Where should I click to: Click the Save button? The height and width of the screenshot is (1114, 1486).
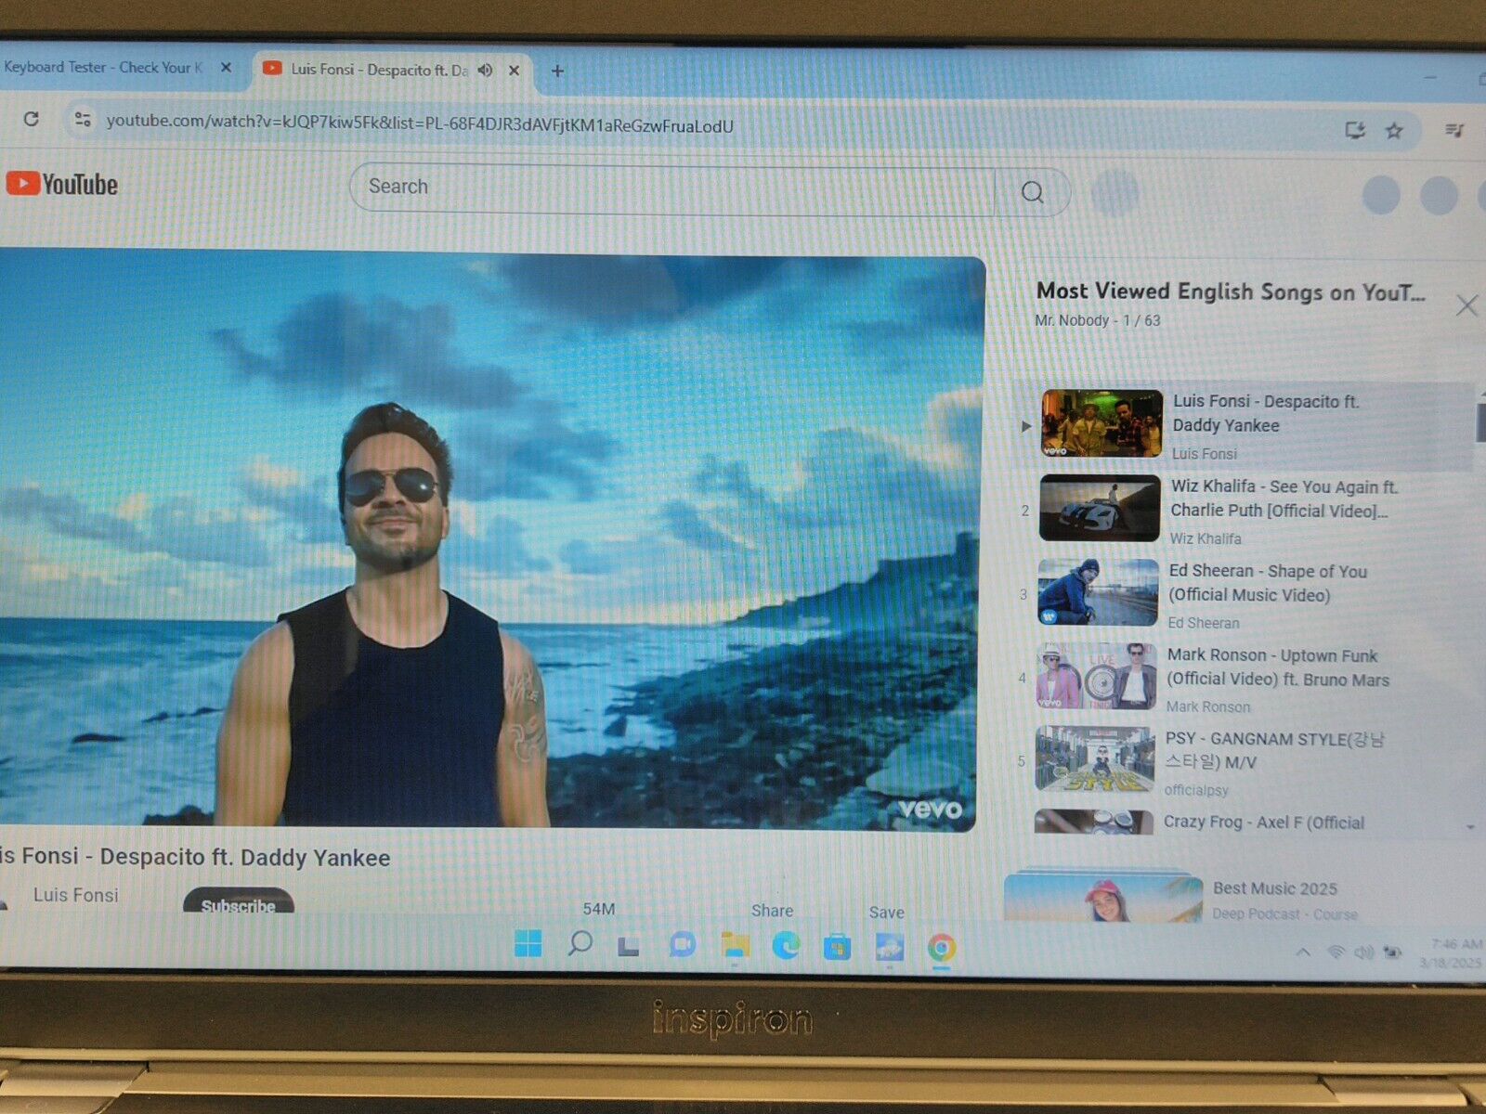[886, 913]
